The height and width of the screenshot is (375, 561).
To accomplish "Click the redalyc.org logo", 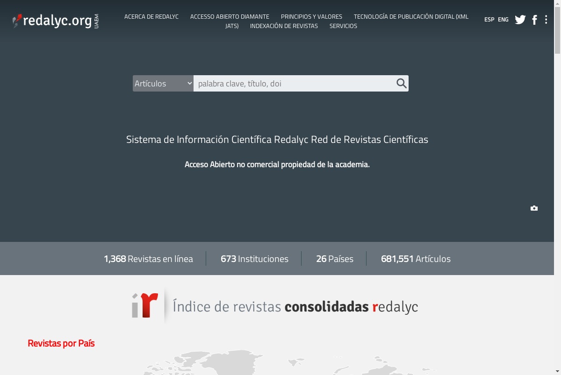I will click(x=55, y=21).
